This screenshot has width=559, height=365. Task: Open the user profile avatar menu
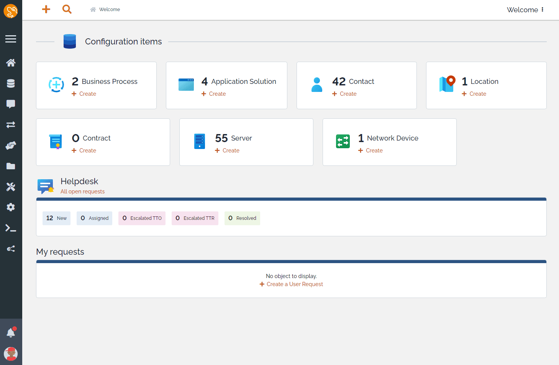pos(11,354)
